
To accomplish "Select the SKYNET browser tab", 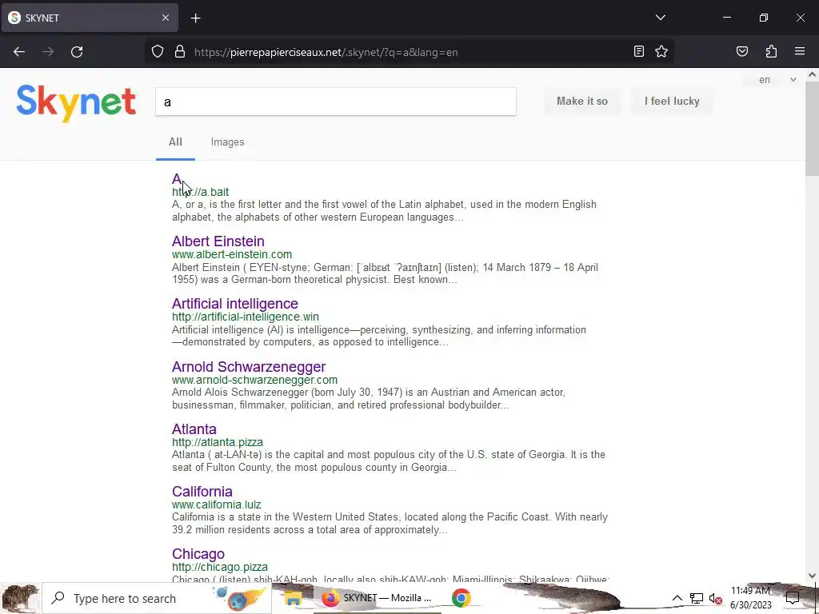I will 90,18.
